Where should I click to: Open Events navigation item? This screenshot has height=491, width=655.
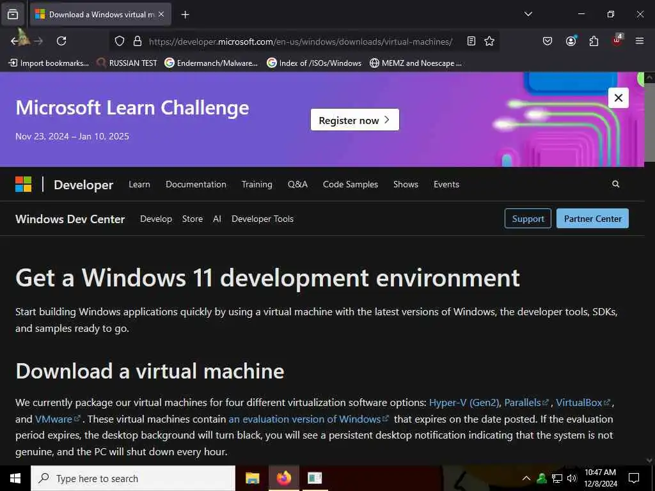tap(446, 184)
